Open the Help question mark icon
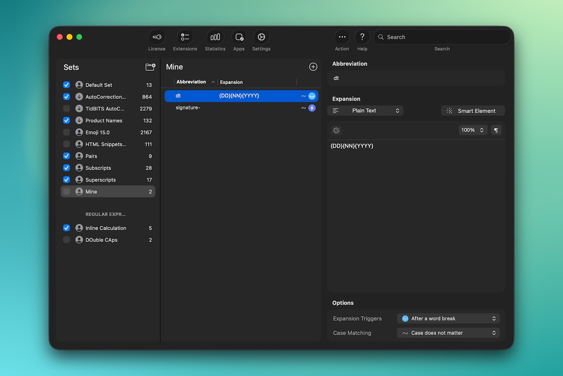The width and height of the screenshot is (563, 376). pos(362,38)
